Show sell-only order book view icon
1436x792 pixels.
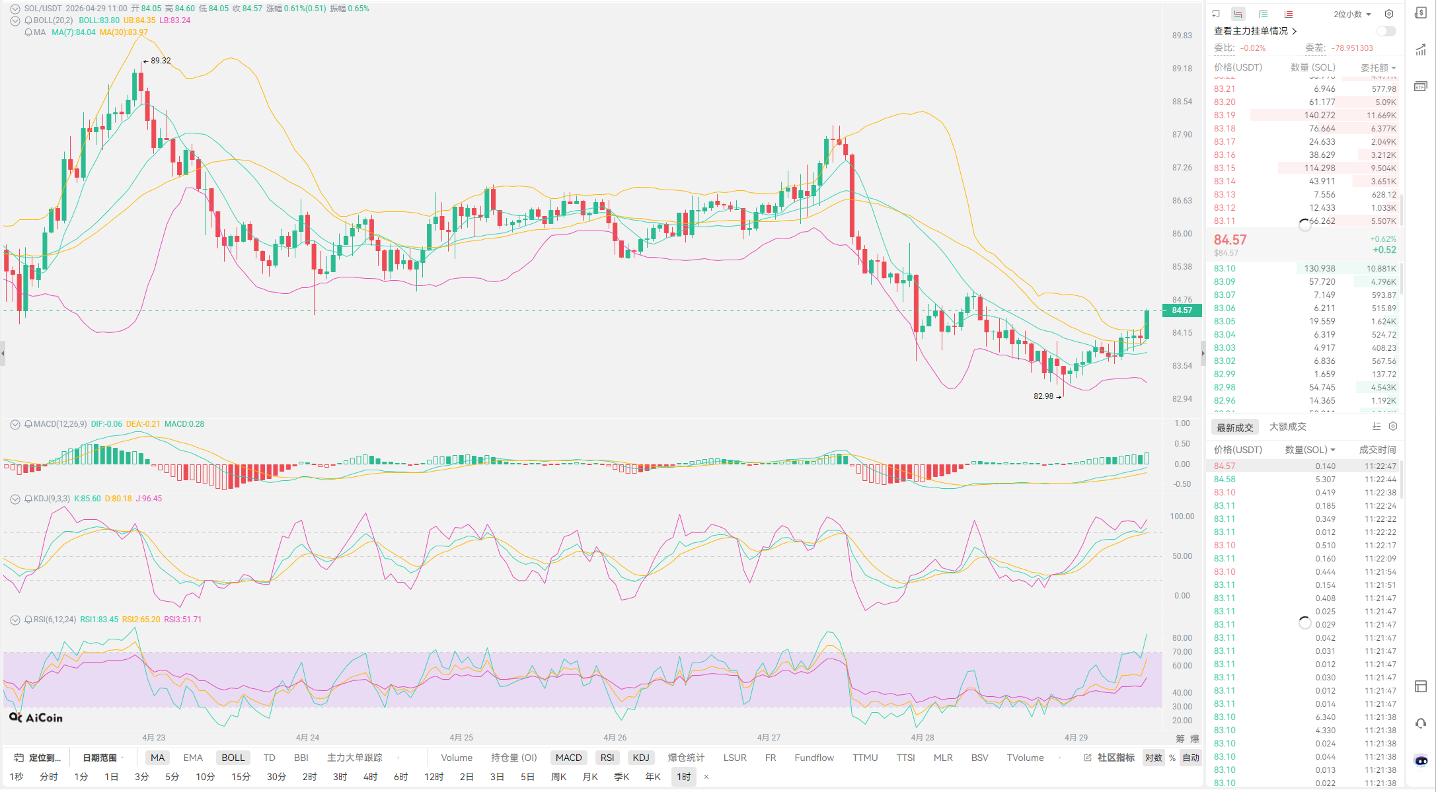pos(1289,14)
